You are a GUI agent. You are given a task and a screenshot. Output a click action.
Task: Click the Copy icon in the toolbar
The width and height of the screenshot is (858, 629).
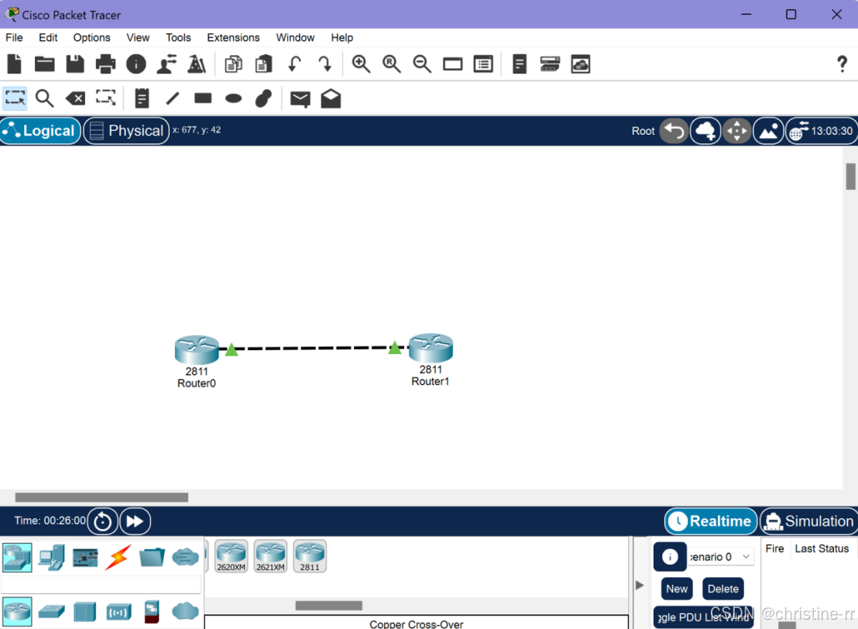click(x=233, y=64)
